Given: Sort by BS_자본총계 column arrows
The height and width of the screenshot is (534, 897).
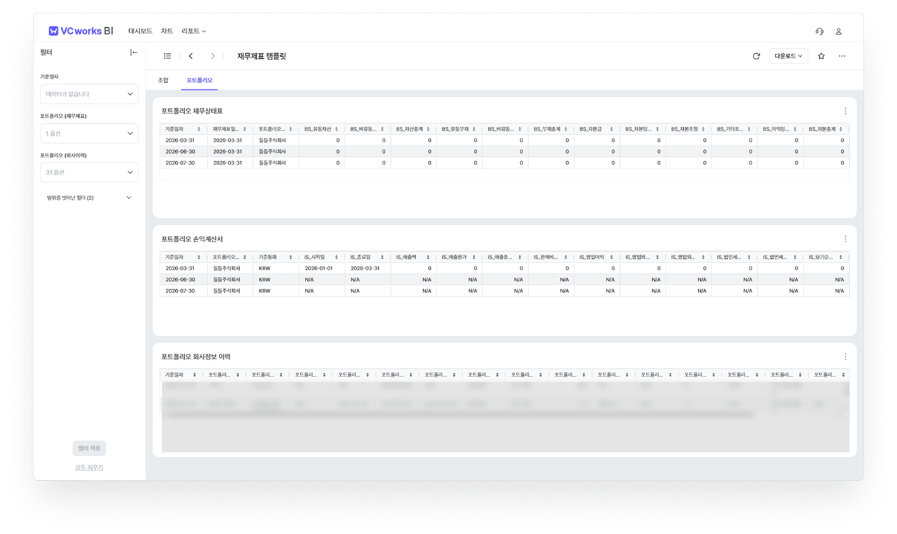Looking at the screenshot, I should pyautogui.click(x=841, y=129).
